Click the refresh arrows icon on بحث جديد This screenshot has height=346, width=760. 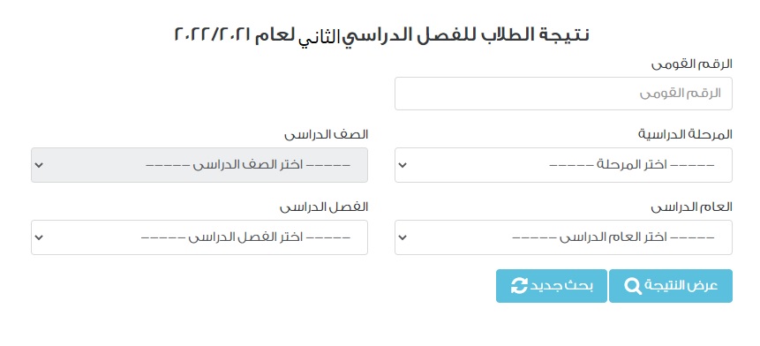[519, 286]
